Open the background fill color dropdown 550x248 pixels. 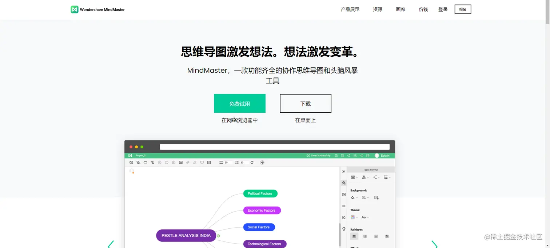pyautogui.click(x=354, y=197)
